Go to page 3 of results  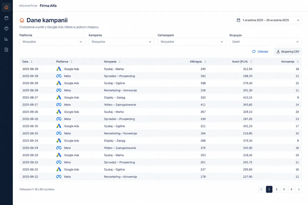point(284,189)
